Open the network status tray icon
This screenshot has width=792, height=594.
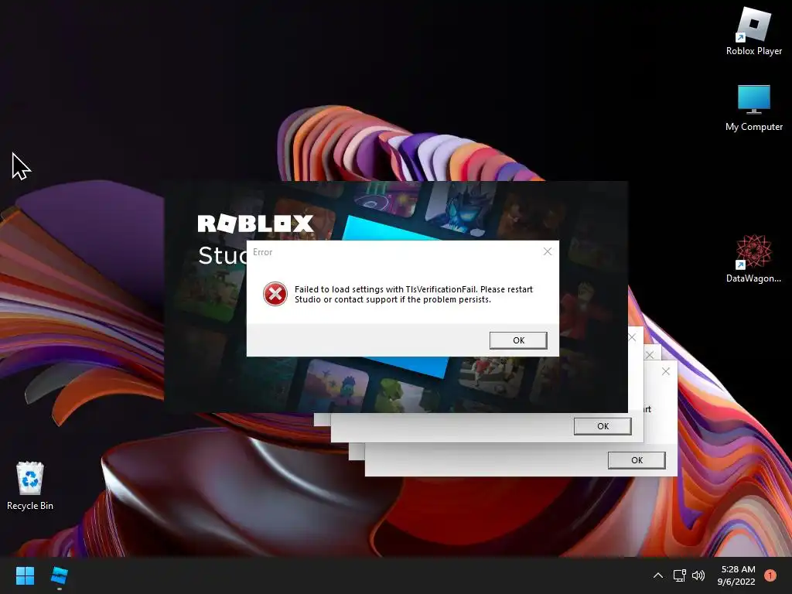tap(679, 575)
